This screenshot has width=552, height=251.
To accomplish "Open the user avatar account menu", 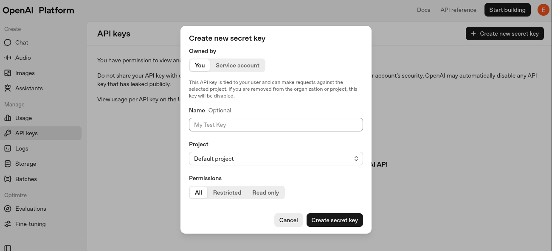I will point(543,10).
